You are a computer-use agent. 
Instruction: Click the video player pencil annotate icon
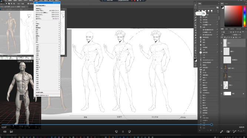coord(221,132)
